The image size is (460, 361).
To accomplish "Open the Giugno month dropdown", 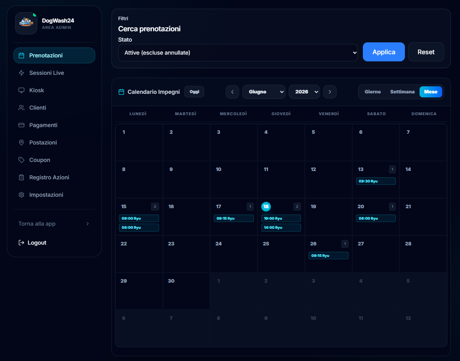I will tap(264, 92).
